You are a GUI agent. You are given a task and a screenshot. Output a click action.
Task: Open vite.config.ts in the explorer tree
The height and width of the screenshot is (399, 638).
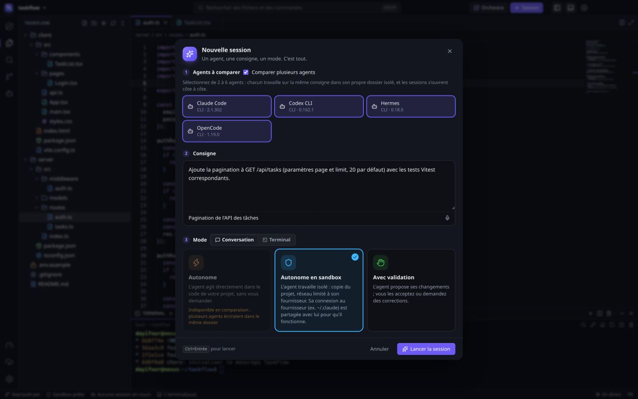pos(59,150)
